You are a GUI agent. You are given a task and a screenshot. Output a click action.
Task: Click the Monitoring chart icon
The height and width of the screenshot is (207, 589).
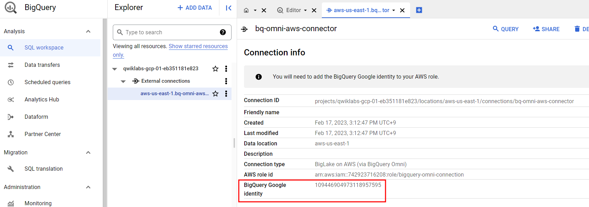coord(11,204)
